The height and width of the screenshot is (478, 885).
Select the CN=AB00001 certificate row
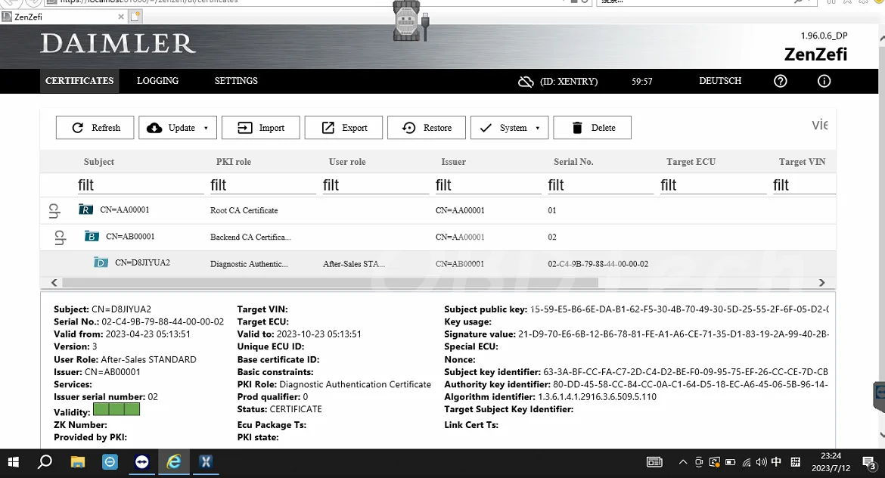pyautogui.click(x=438, y=237)
